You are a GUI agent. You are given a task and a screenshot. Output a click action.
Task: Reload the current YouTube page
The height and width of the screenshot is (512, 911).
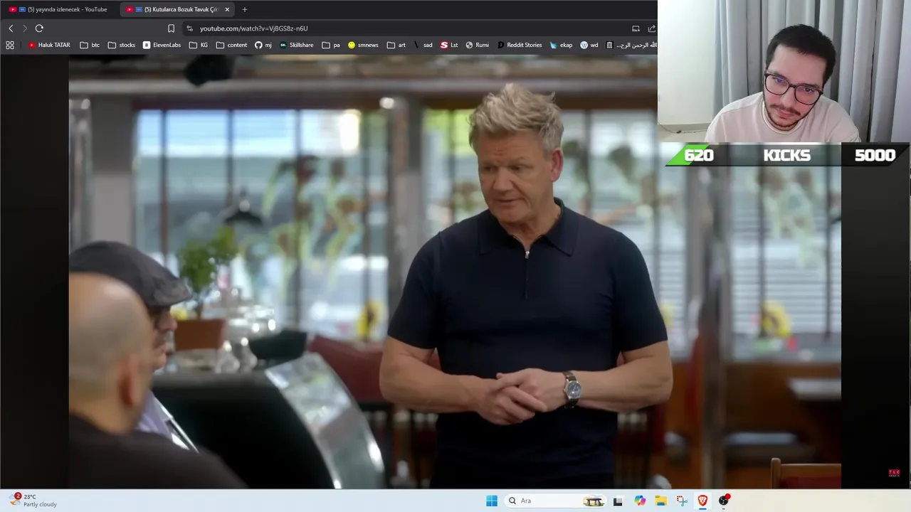point(39,28)
